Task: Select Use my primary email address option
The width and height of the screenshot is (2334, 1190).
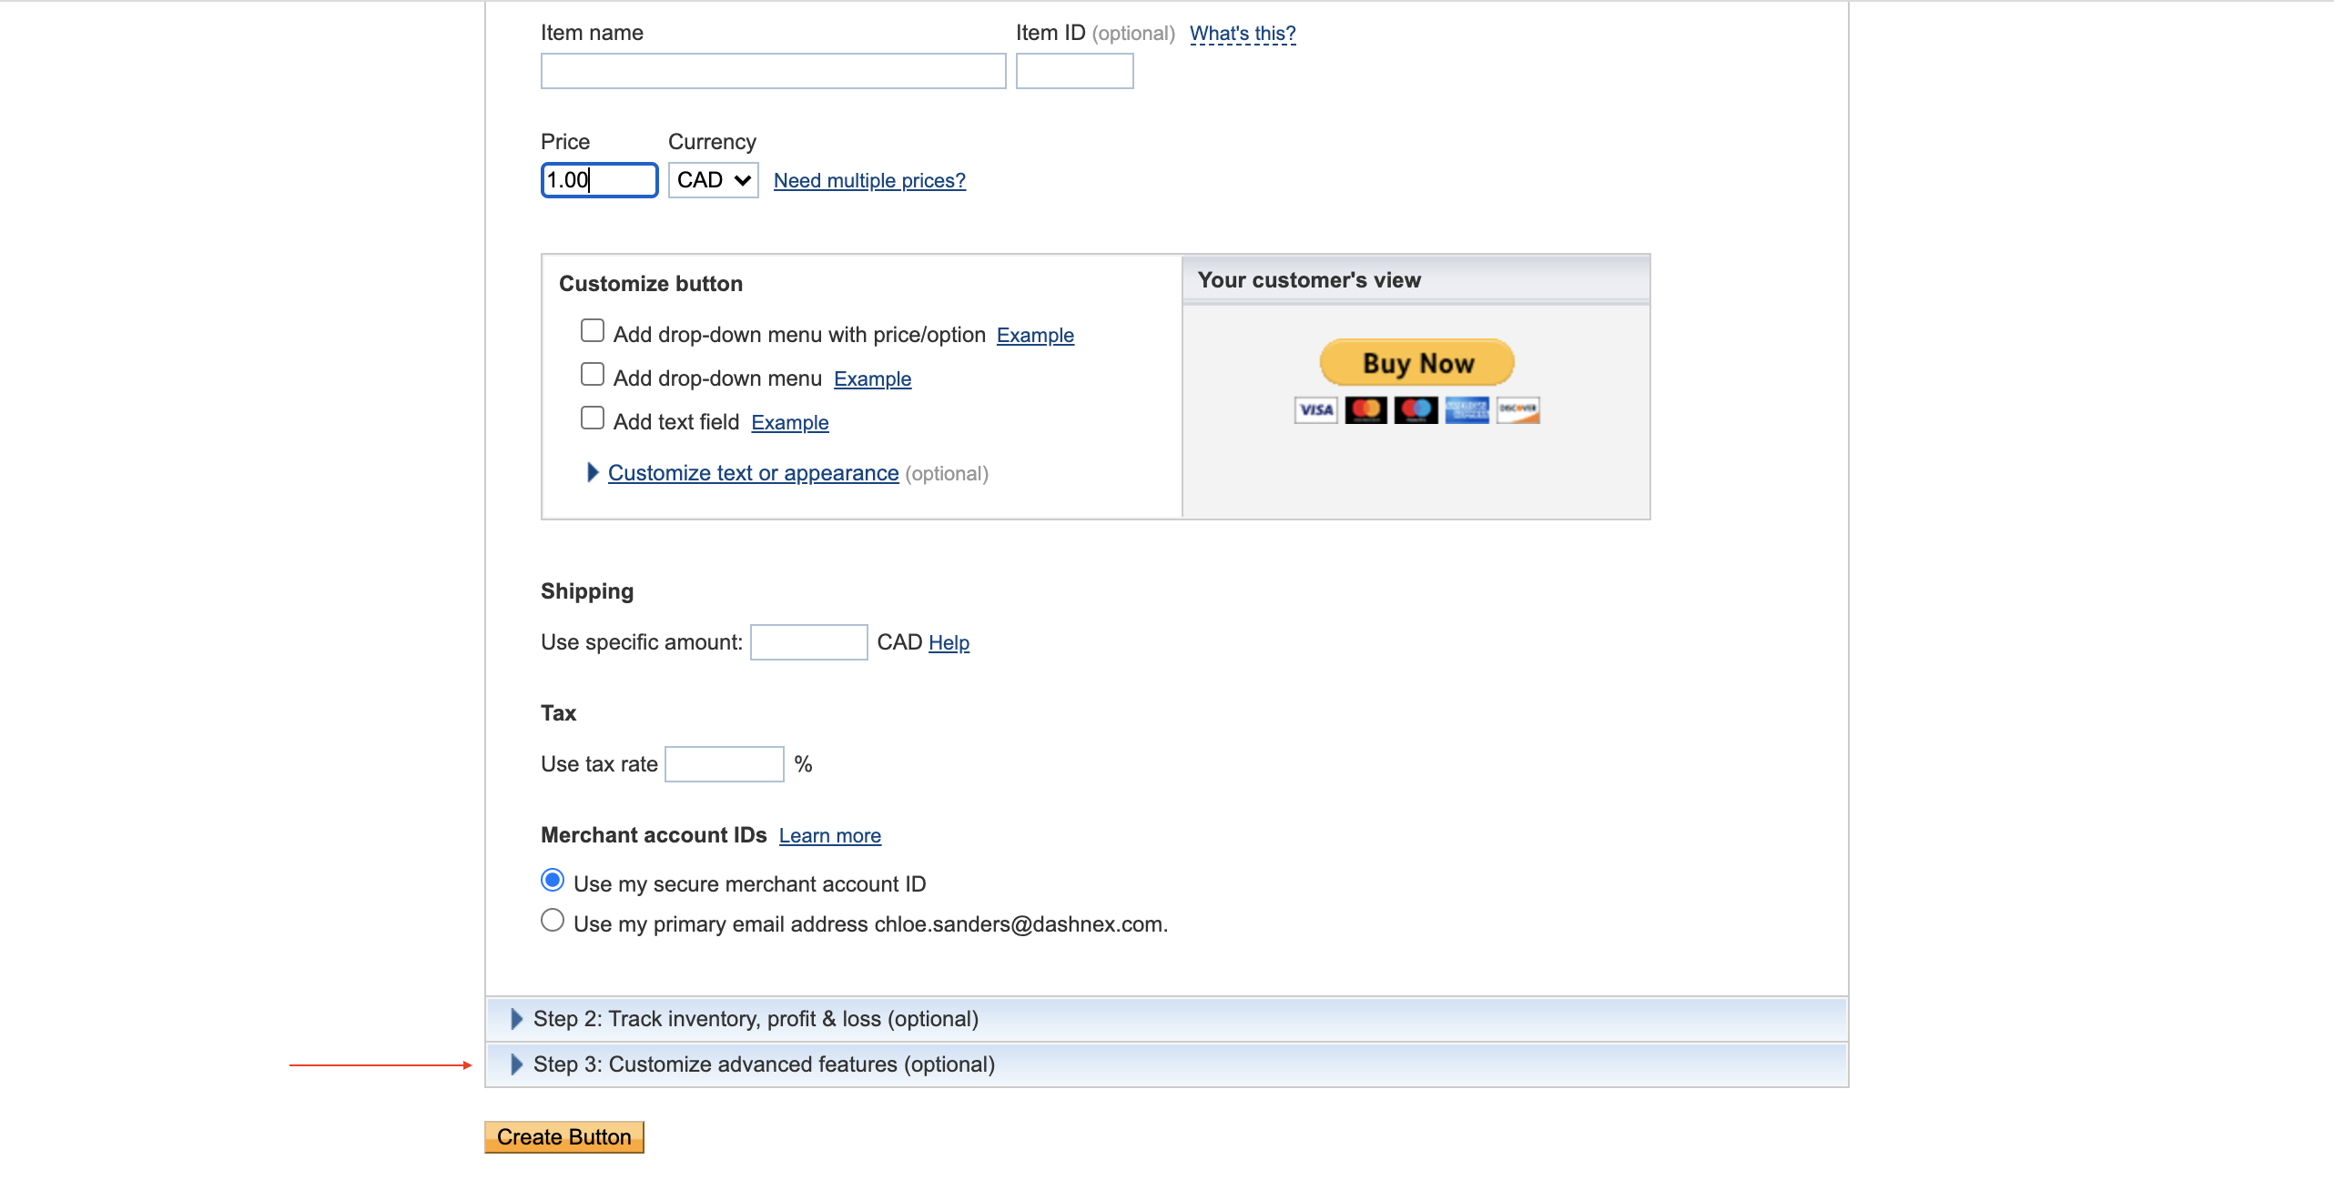Action: 553,921
